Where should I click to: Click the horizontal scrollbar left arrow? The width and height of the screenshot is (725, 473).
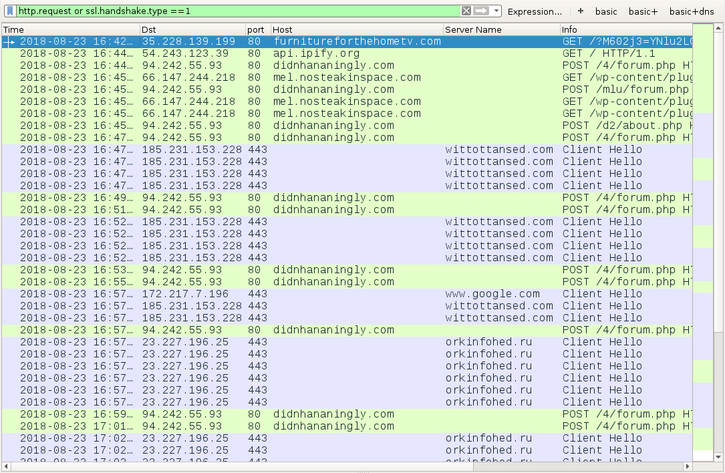click(x=6, y=466)
